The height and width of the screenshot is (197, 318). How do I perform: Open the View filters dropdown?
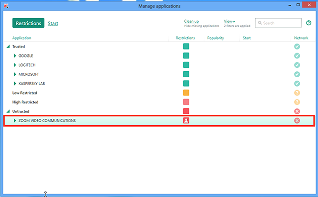click(x=230, y=21)
